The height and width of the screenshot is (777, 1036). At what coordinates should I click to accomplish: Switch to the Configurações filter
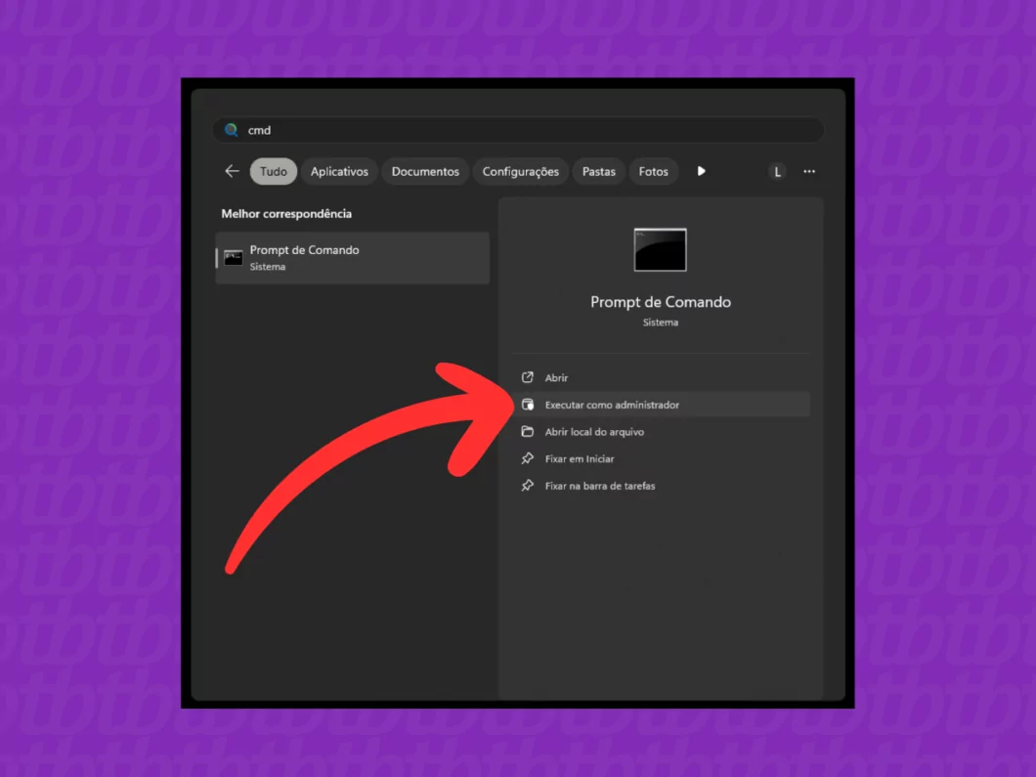pos(521,171)
